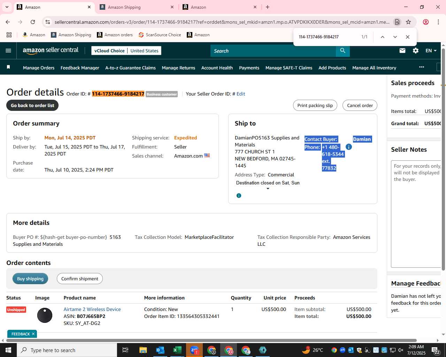
Task: Click the Windows Start button
Action: pyautogui.click(x=8, y=350)
